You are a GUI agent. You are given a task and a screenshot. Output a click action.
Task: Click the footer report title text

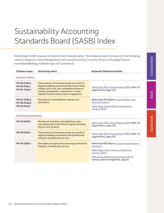point(41,204)
